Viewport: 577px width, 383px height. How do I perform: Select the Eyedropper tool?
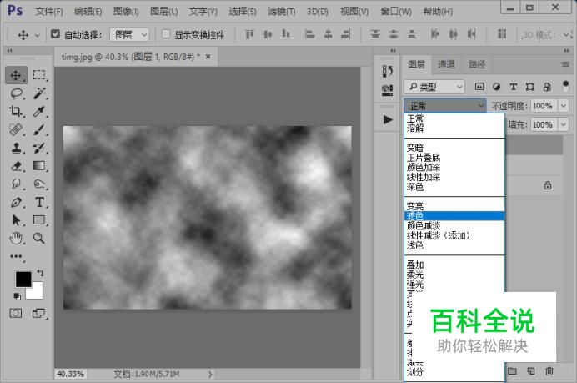pos(39,111)
